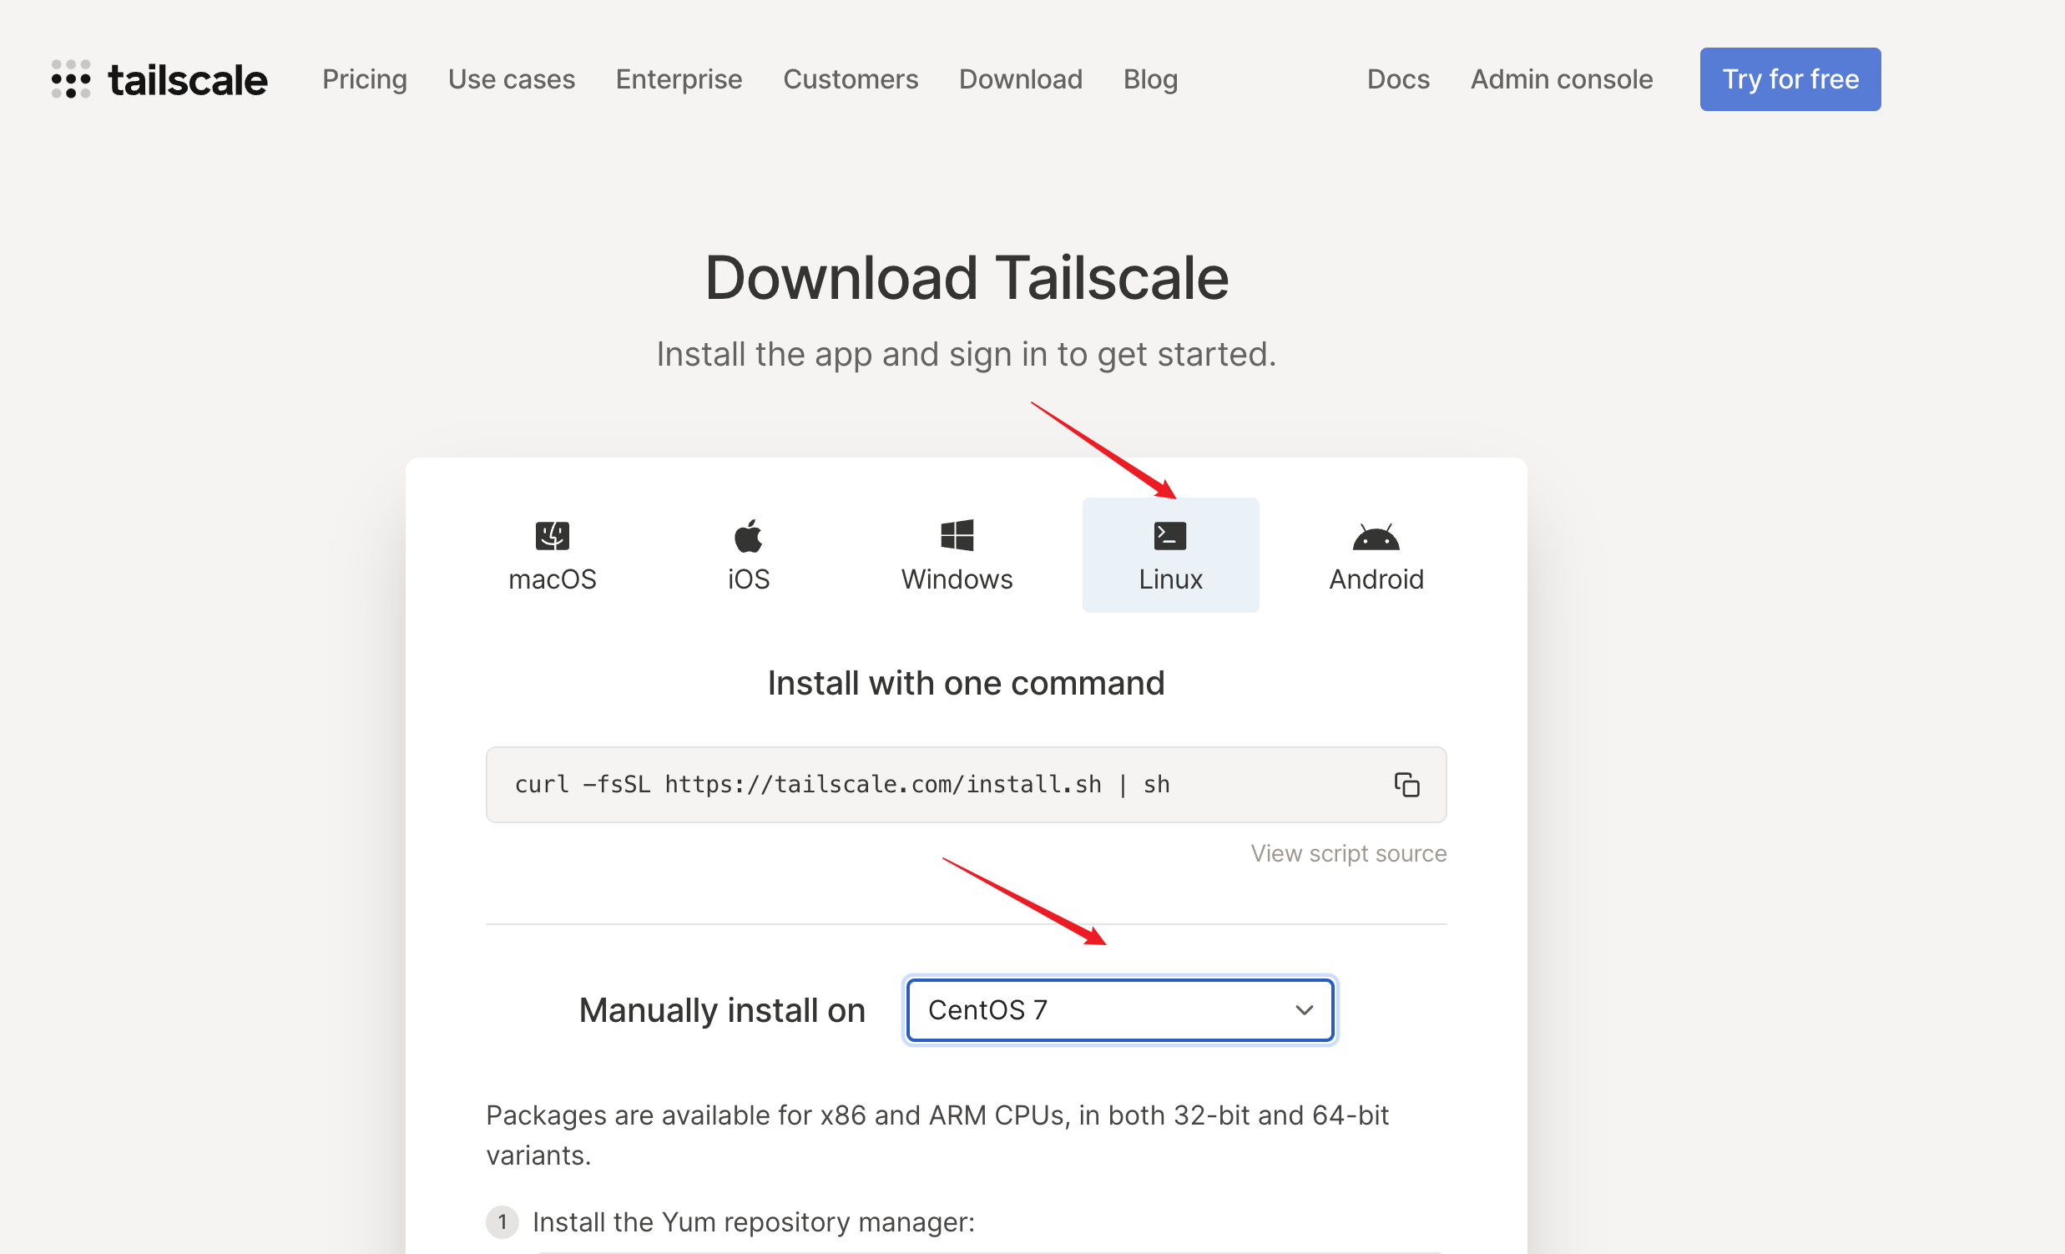Open the Admin console link
Screen dimensions: 2065x1254
tap(1562, 78)
